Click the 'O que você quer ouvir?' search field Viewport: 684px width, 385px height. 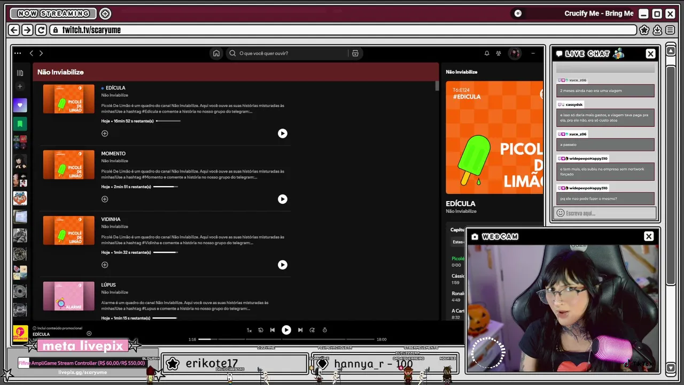point(288,53)
